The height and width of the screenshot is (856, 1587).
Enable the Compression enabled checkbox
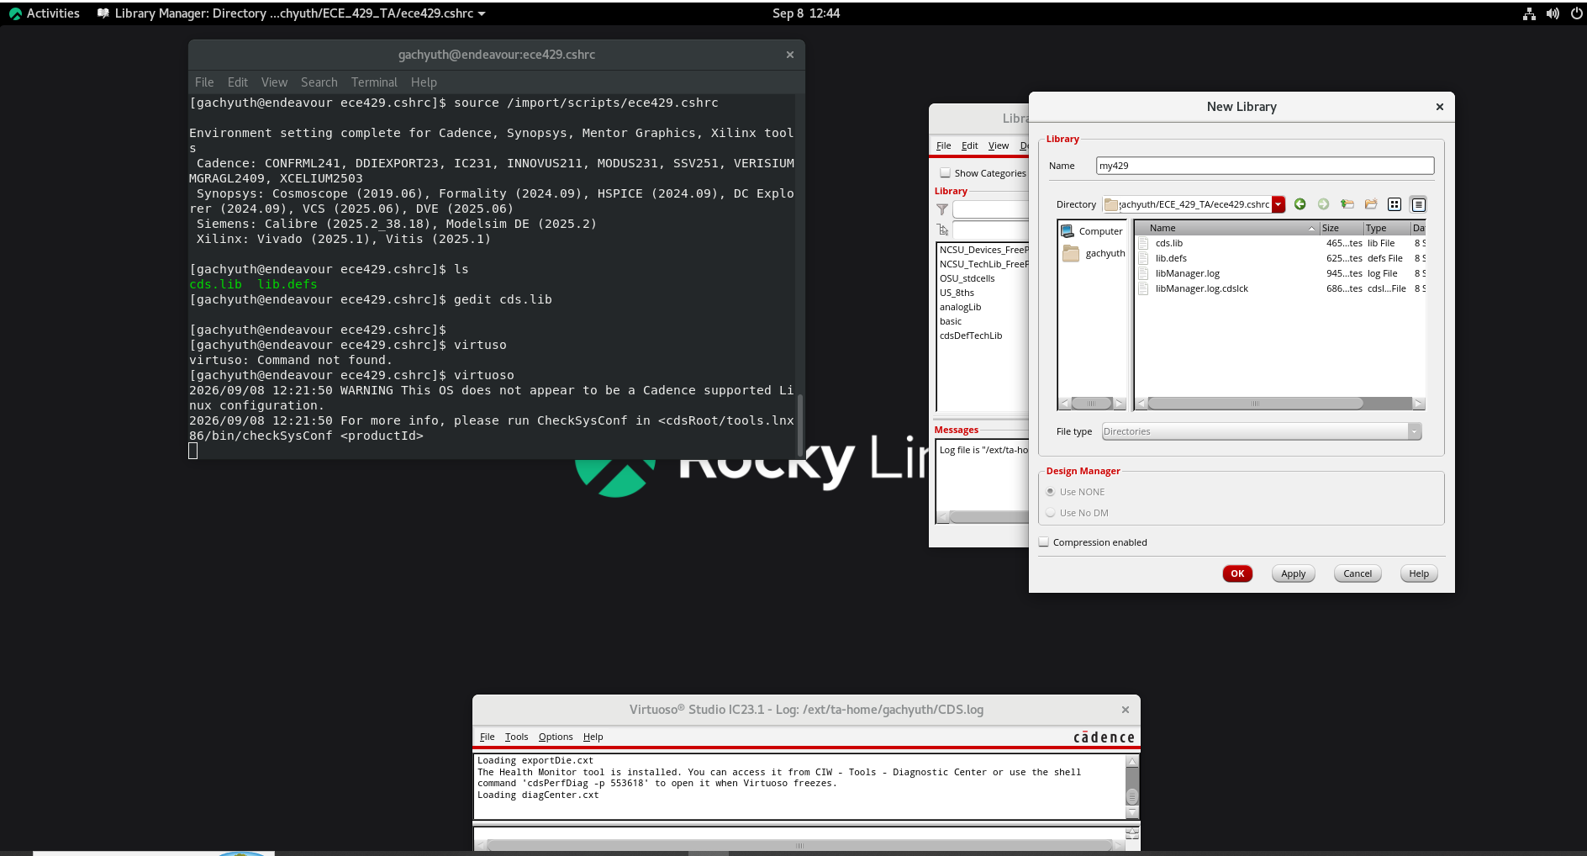point(1044,542)
